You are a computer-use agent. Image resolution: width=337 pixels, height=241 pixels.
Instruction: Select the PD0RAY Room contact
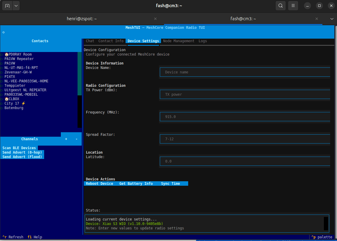tap(20, 54)
